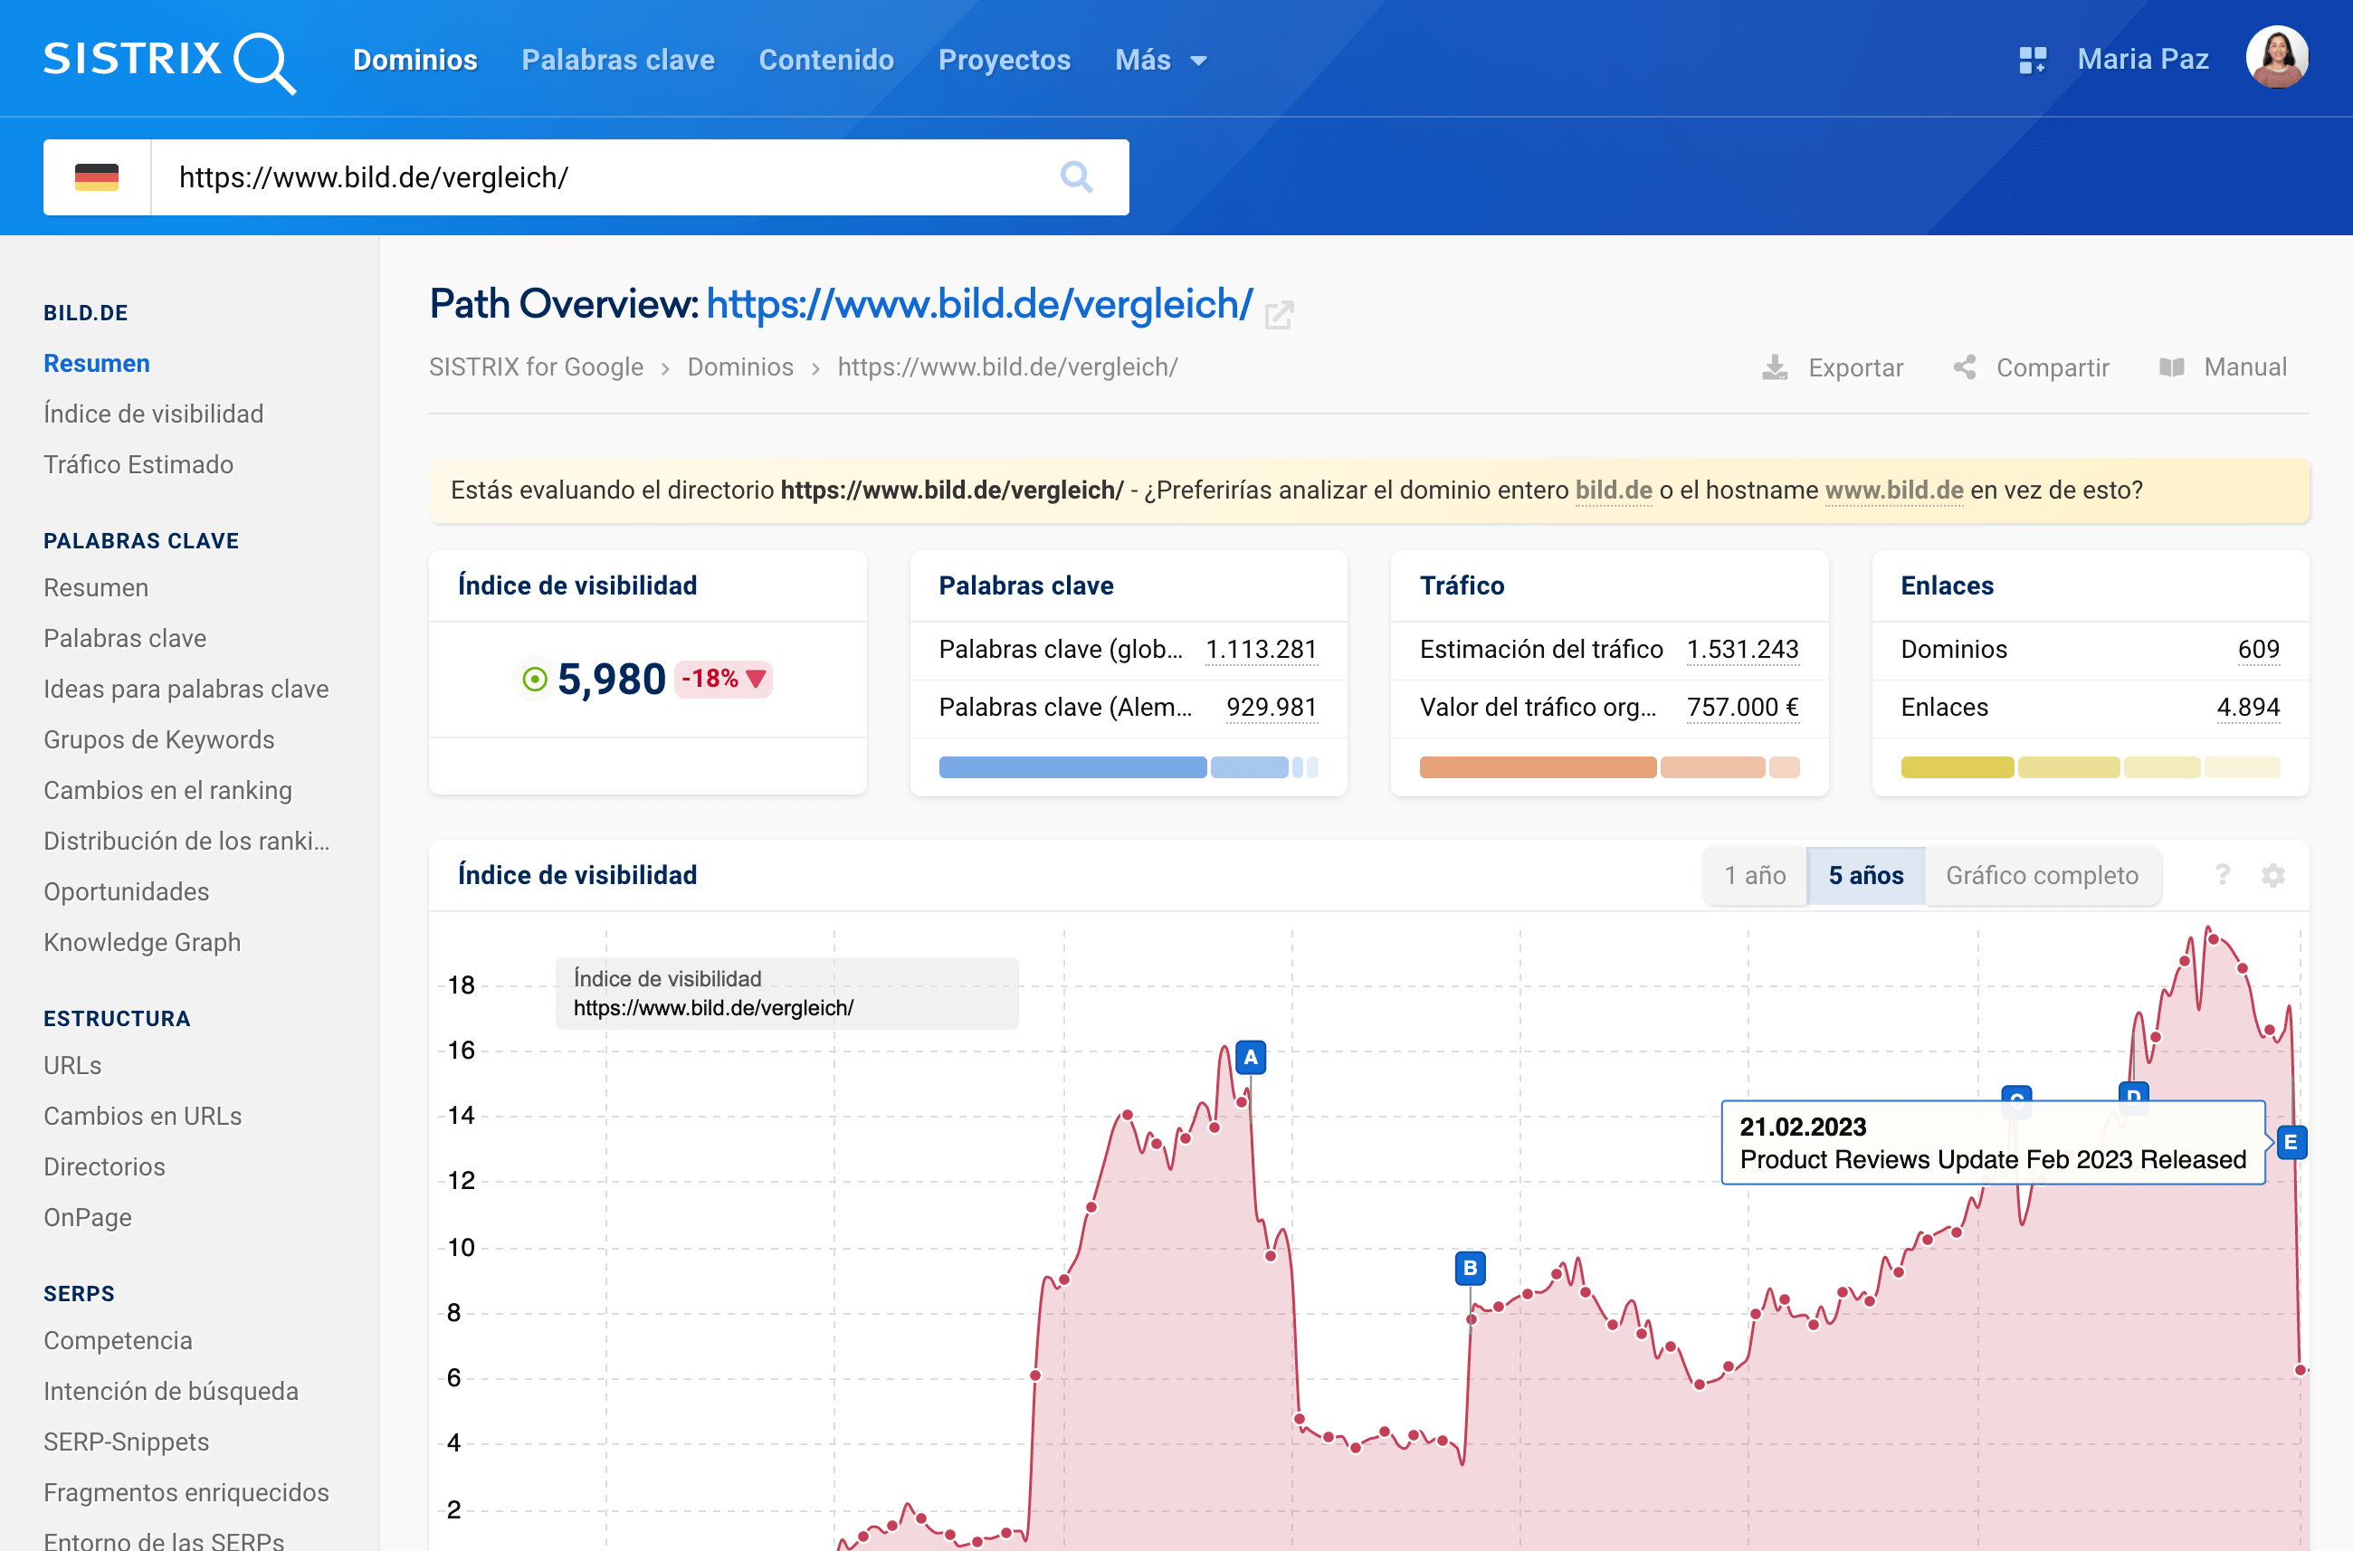Viewport: 2353px width, 1551px height.
Task: Click the search magnifier icon in URL field
Action: [1075, 178]
